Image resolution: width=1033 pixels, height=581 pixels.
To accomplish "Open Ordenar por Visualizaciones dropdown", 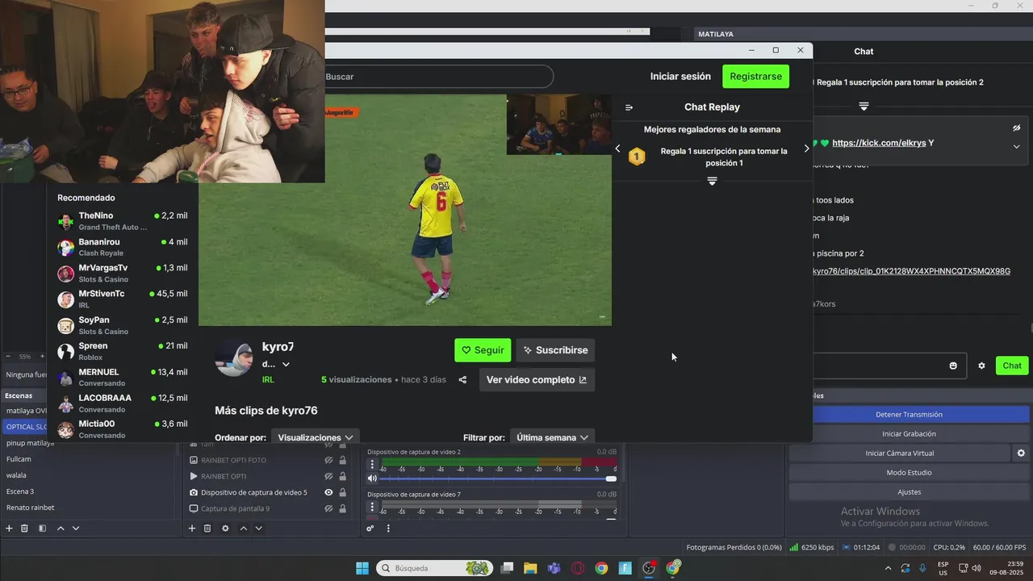I will (315, 437).
